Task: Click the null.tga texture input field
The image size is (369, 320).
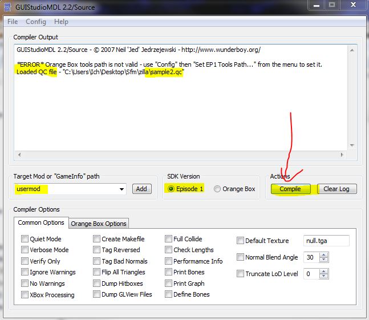Action: [326, 241]
